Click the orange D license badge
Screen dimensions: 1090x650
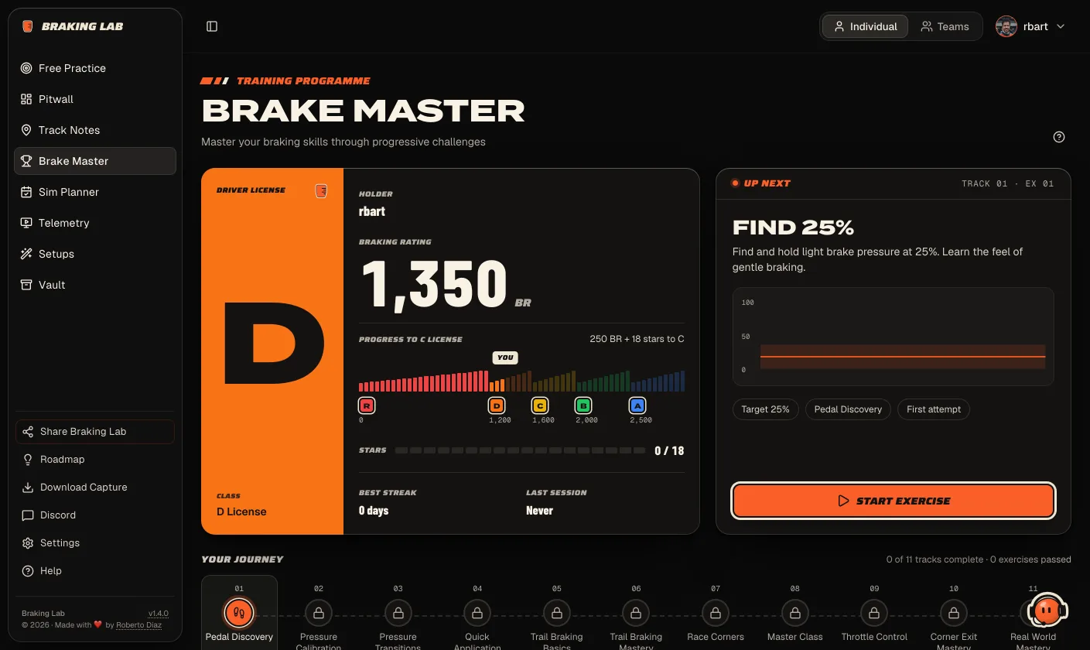click(497, 405)
